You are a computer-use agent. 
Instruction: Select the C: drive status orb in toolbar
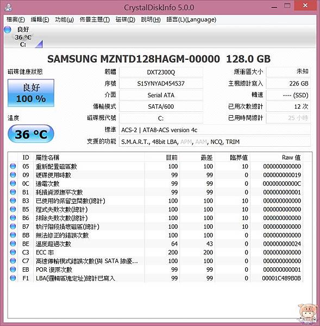point(8,29)
